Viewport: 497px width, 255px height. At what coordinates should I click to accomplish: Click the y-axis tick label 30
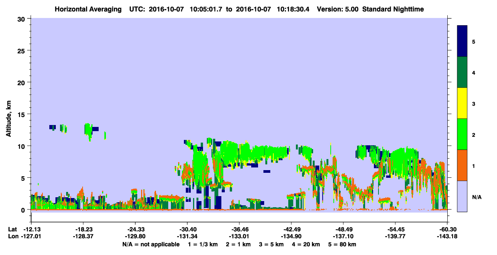(x=22, y=19)
